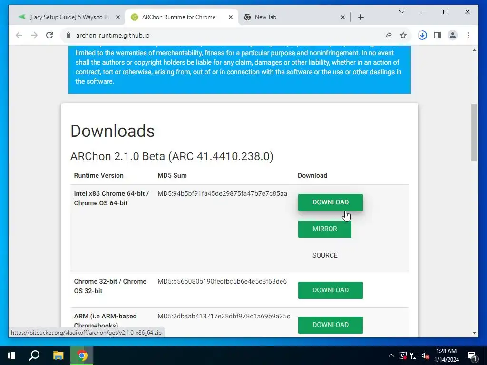This screenshot has height=365, width=487.
Task: Show hidden system tray icons
Action: click(x=391, y=355)
